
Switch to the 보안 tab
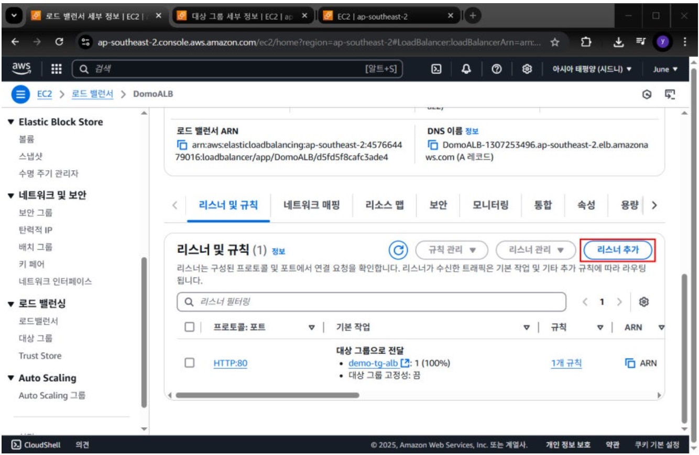tap(438, 205)
